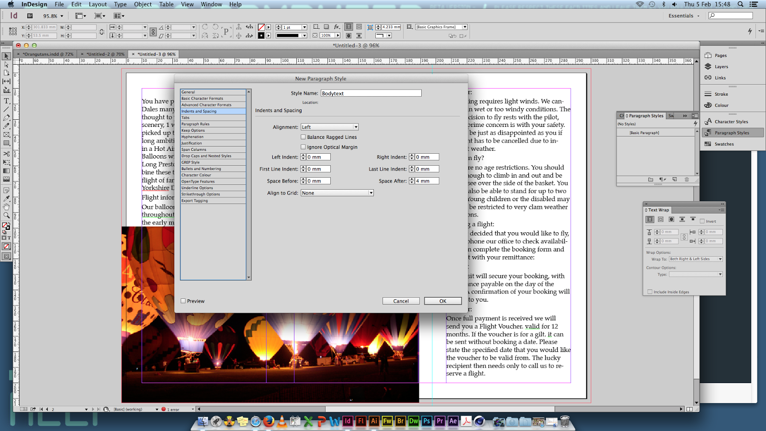Open the Object menu
The image size is (766, 431).
(143, 4)
